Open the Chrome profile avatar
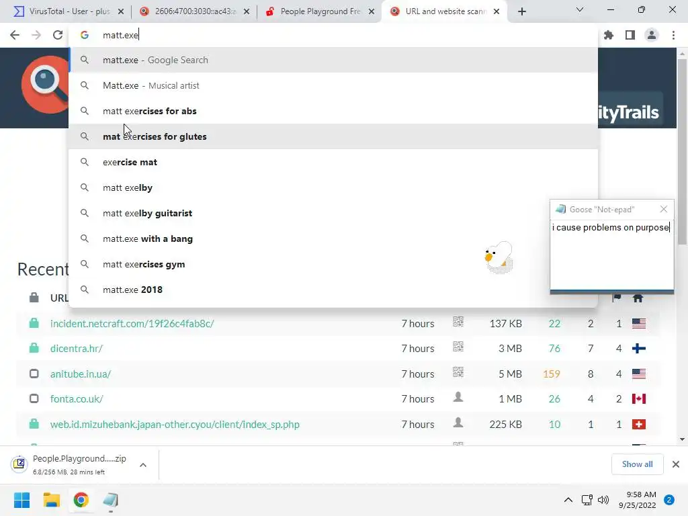This screenshot has height=516, width=688. [652, 35]
